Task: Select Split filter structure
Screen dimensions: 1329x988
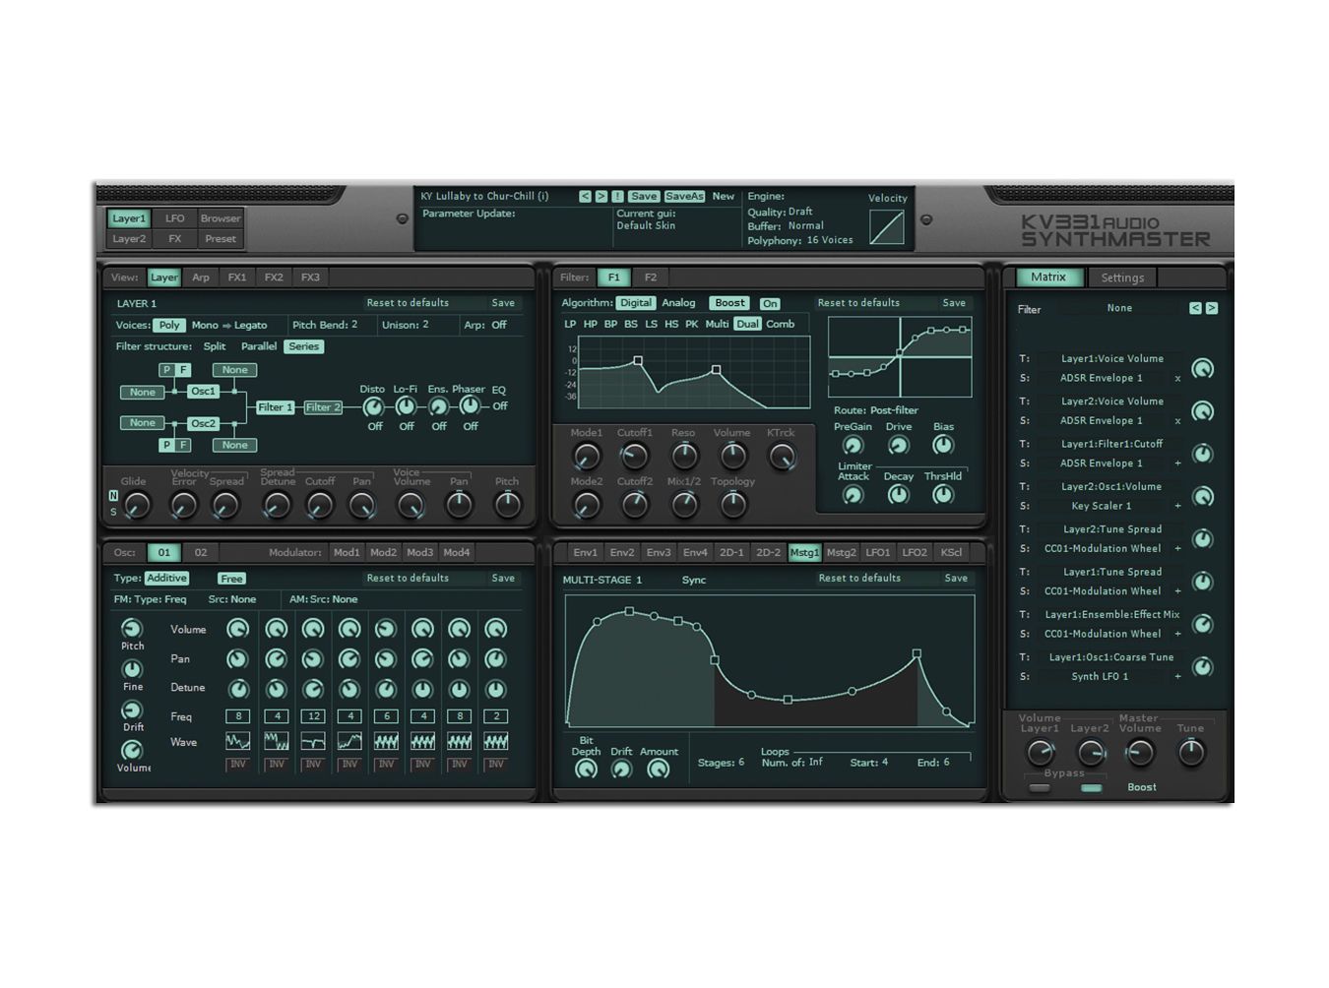Action: point(215,346)
